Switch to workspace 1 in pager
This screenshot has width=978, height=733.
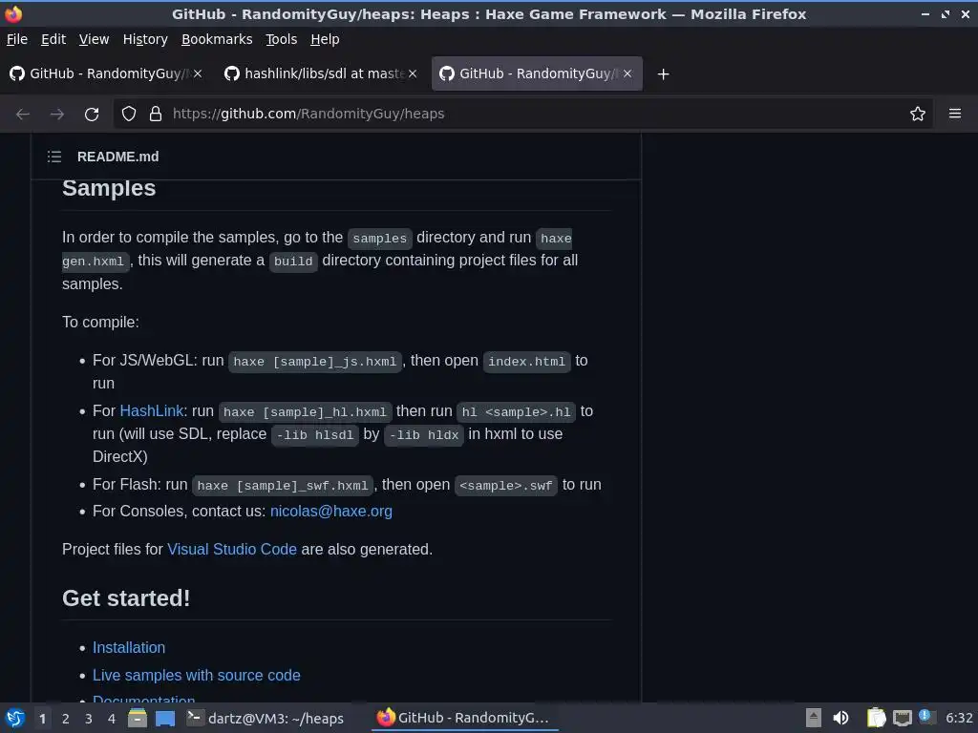42,719
